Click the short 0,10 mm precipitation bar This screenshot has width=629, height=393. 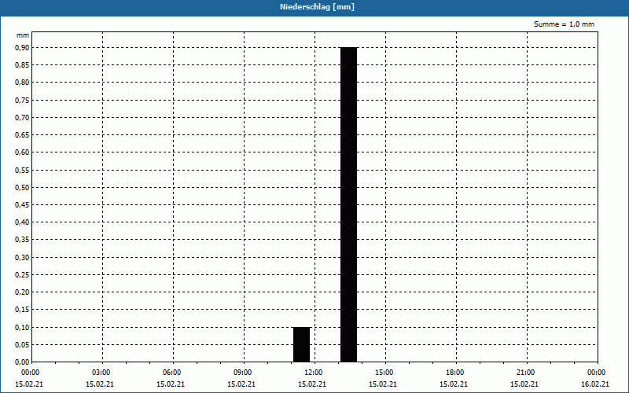click(302, 344)
